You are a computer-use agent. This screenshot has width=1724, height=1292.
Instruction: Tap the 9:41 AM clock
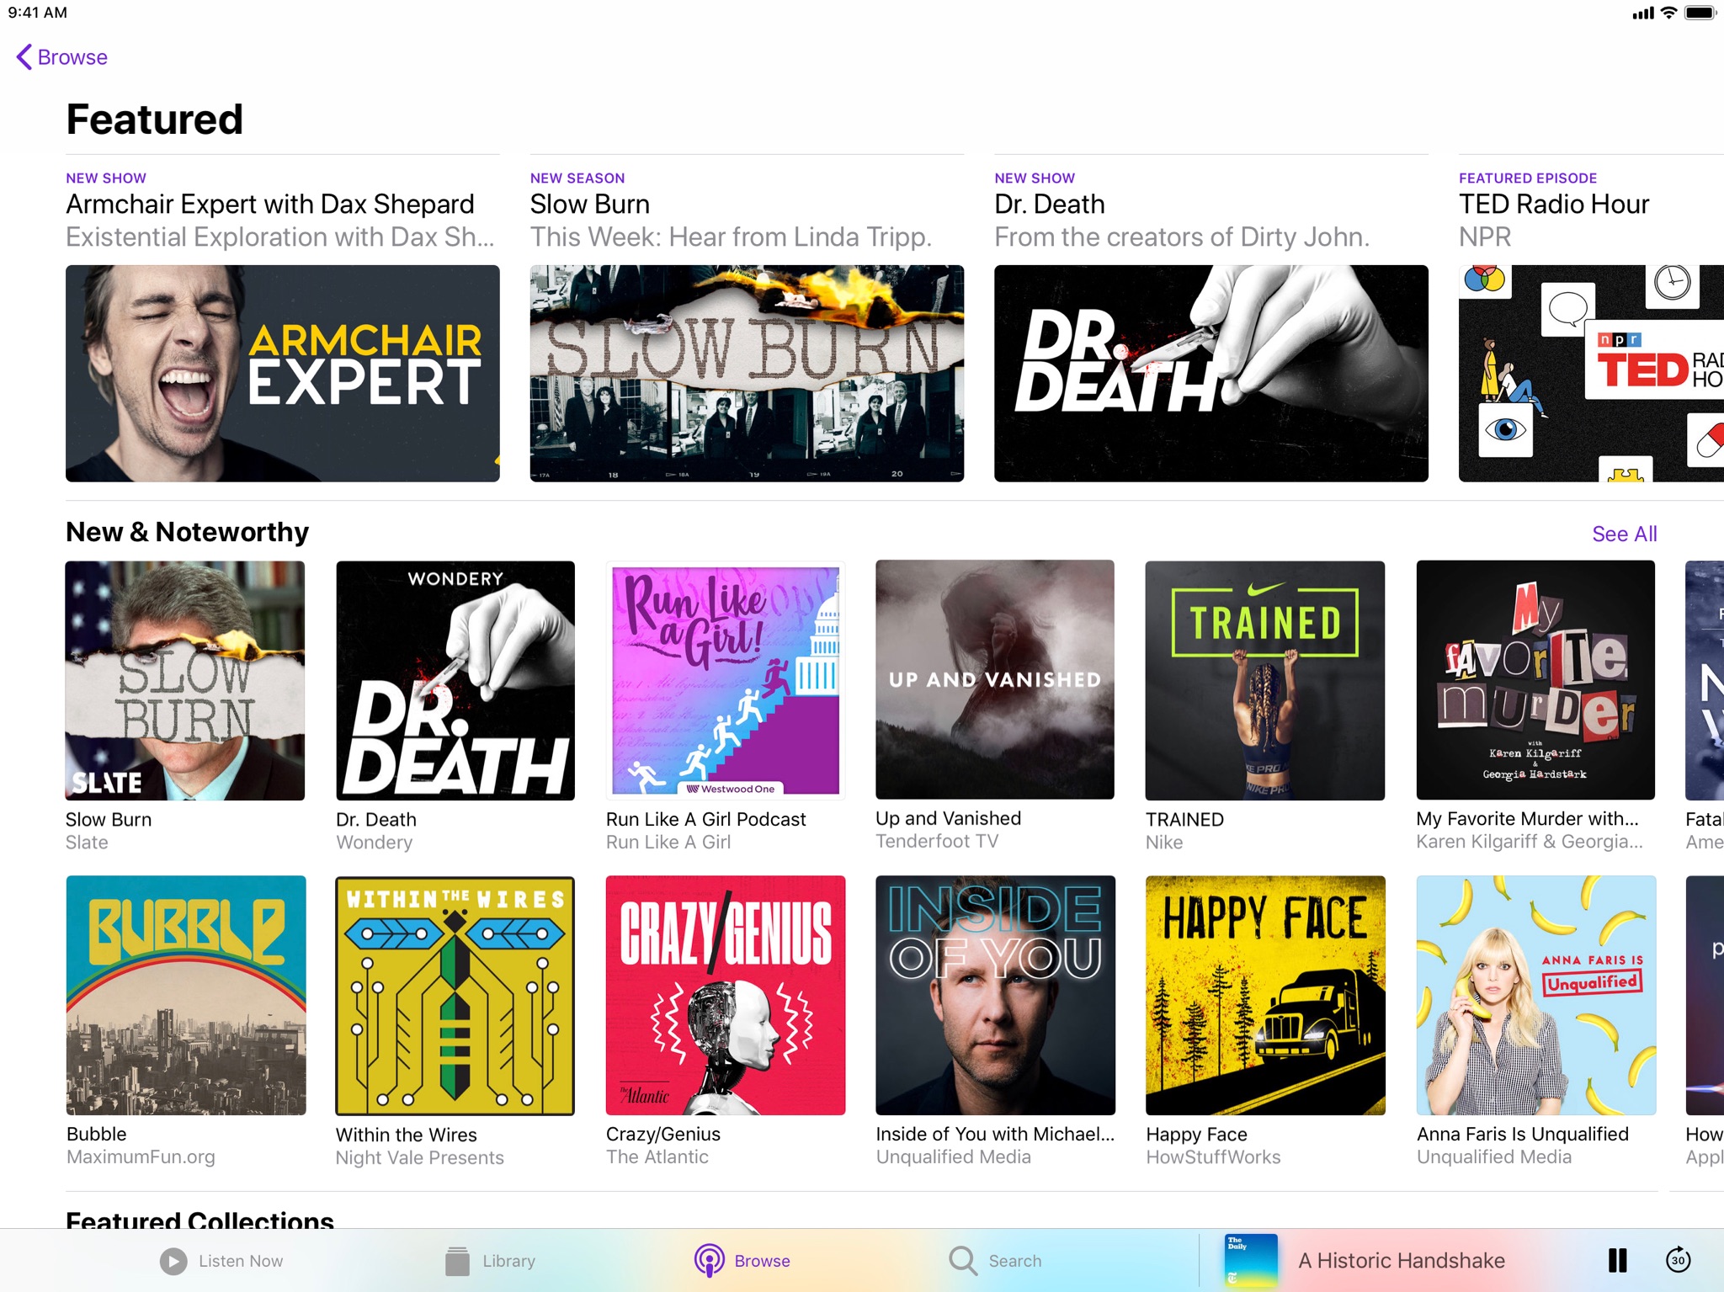[x=38, y=13]
